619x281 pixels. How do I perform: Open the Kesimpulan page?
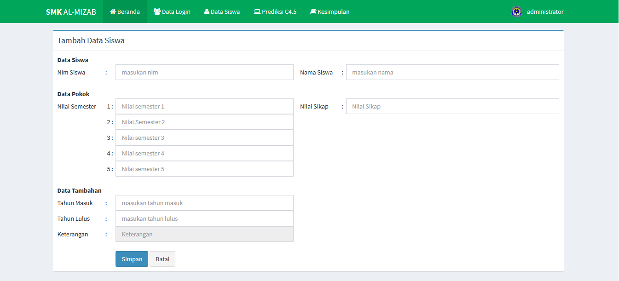pyautogui.click(x=330, y=11)
